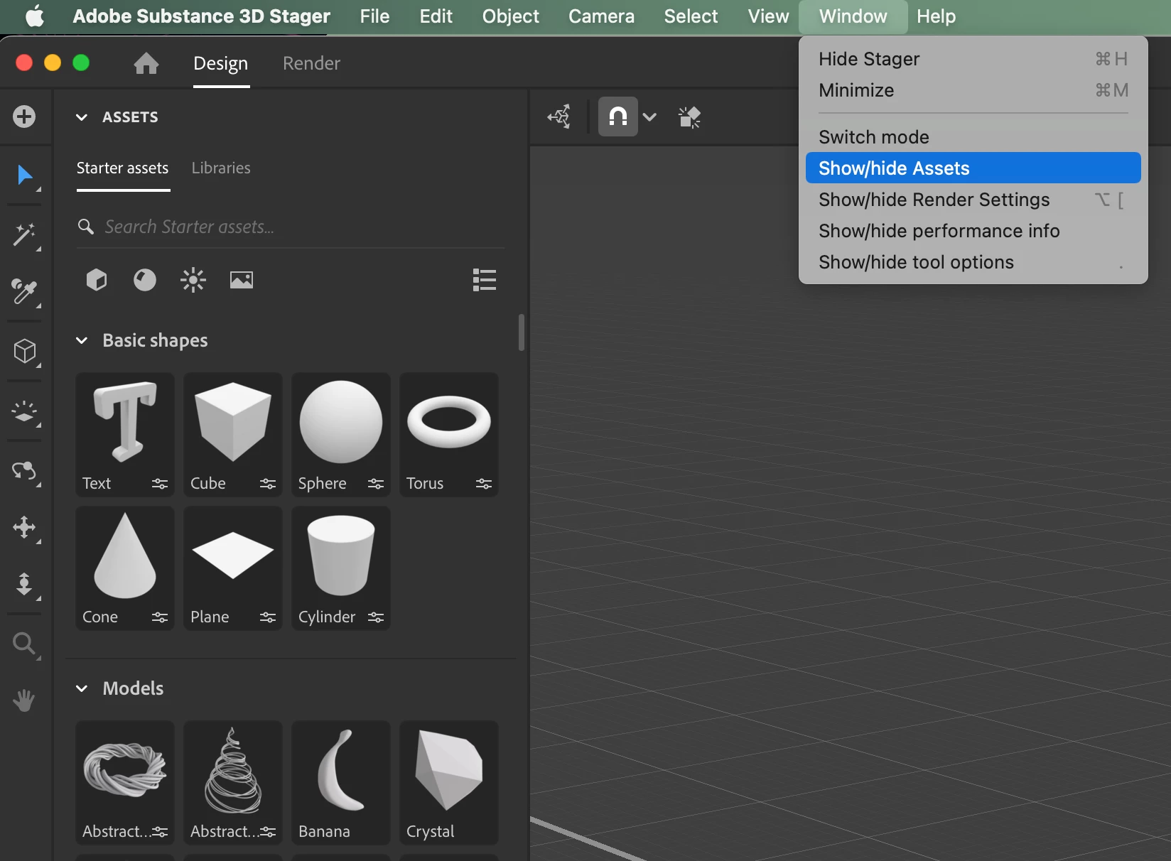This screenshot has width=1171, height=861.
Task: Click the transform gizmo icon in viewport toolbar
Action: (x=559, y=117)
